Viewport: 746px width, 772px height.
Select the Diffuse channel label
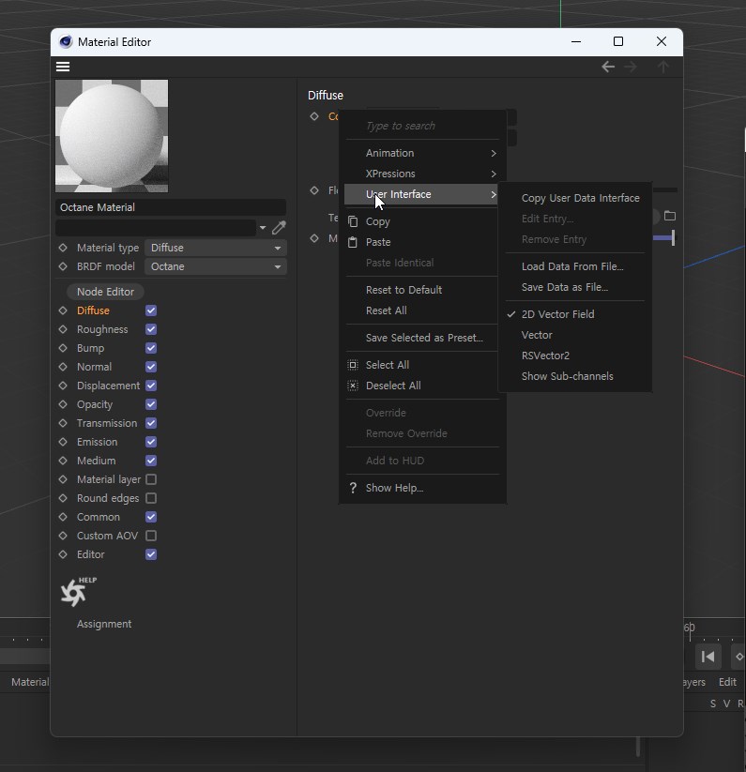(x=93, y=310)
